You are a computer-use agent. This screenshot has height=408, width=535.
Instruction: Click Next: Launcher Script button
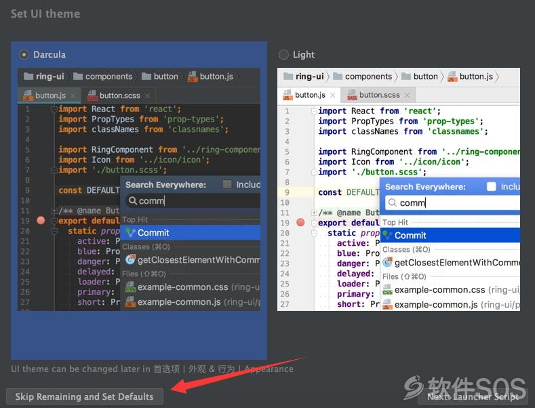tap(473, 396)
